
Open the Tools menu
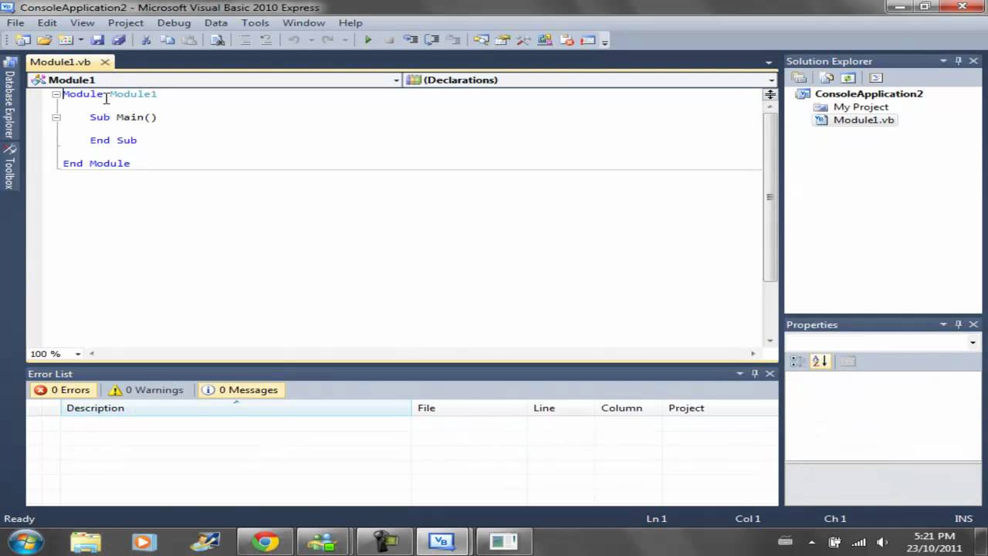255,23
